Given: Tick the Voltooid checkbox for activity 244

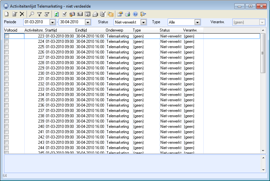Looking at the screenshot, I should click(7, 148).
